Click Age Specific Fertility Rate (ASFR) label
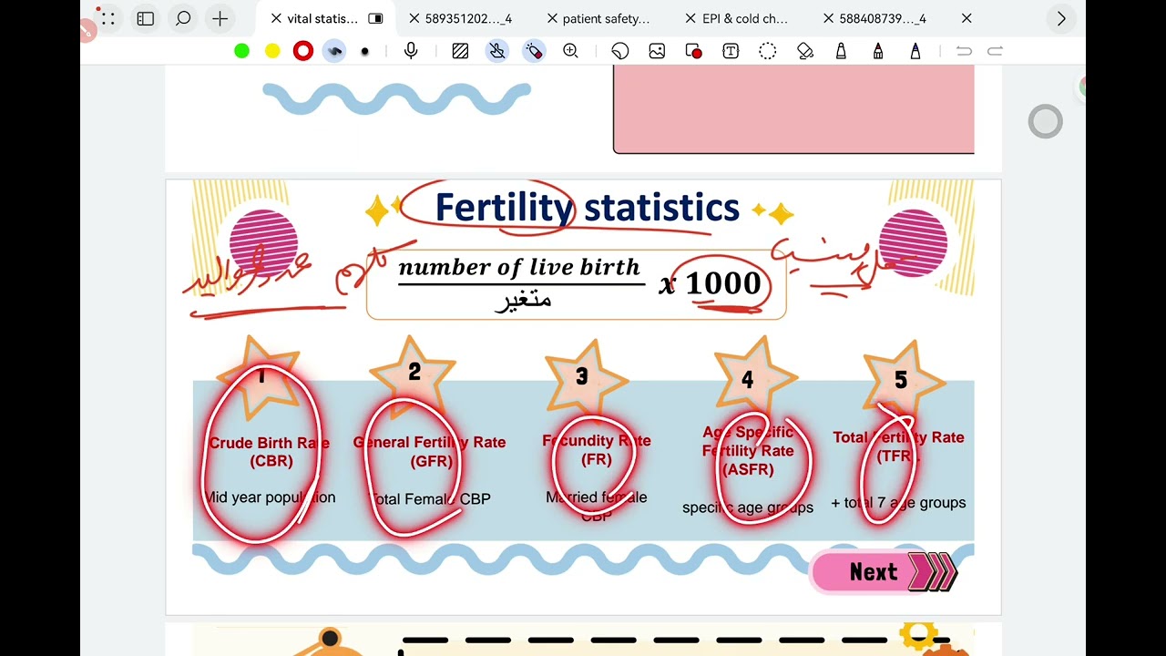 [748, 451]
